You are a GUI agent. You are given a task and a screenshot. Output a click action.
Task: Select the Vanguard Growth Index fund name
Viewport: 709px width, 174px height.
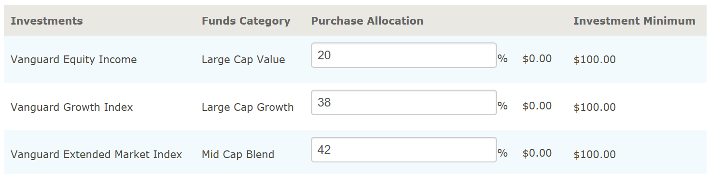point(72,107)
